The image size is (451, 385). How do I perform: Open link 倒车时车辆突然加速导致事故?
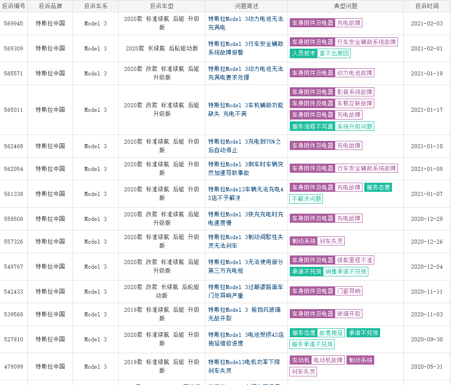246,169
